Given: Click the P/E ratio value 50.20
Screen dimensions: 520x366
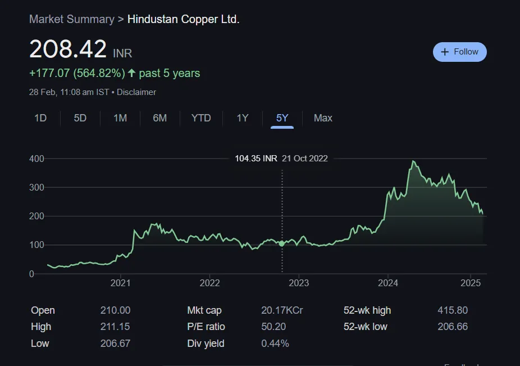Looking at the screenshot, I should click(x=273, y=327).
